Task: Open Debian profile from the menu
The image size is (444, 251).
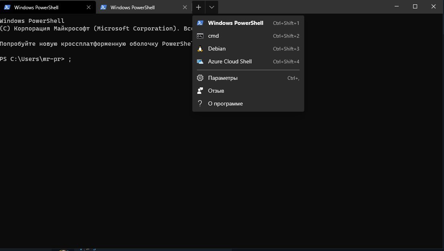Action: click(248, 49)
